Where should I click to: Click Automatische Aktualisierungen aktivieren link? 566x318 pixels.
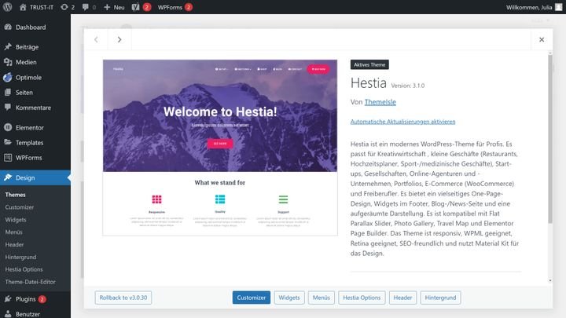coord(402,122)
